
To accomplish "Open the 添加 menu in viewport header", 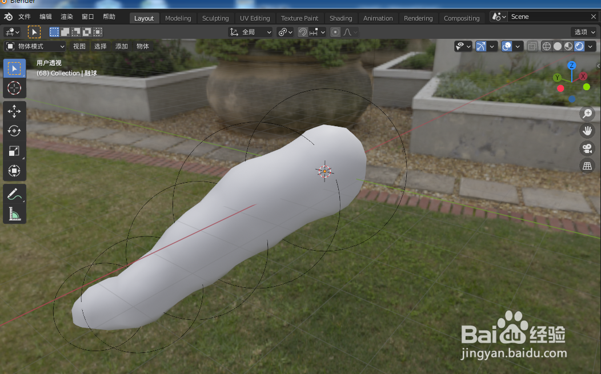I will tap(121, 46).
